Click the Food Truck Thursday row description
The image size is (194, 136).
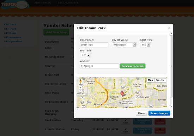(x=52, y=112)
